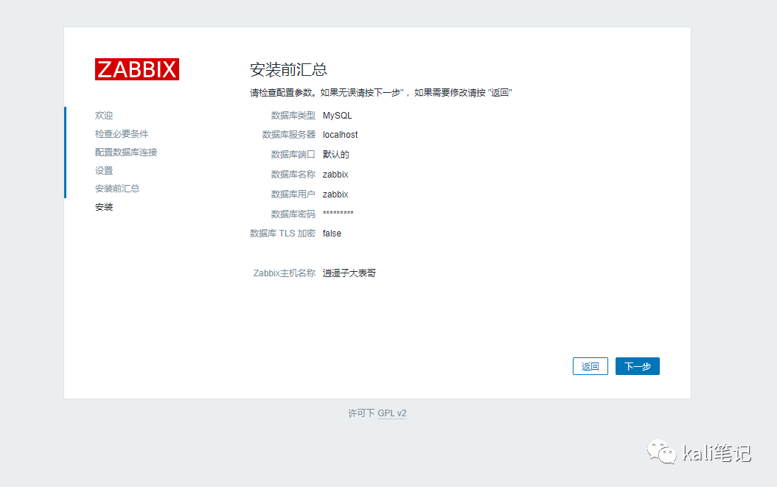Click the 默认的 port value
The height and width of the screenshot is (487, 777).
336,155
